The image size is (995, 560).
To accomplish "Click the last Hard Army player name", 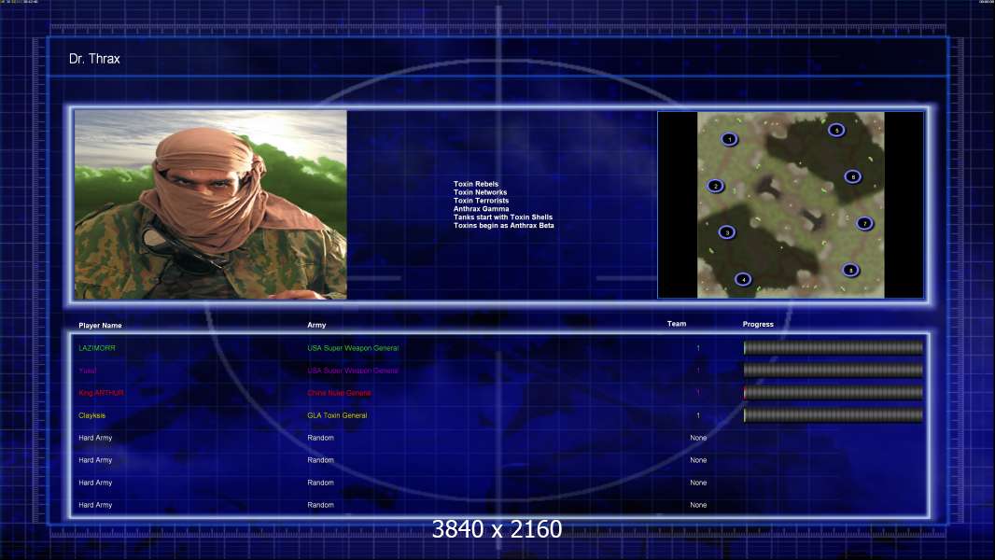I will tap(95, 505).
